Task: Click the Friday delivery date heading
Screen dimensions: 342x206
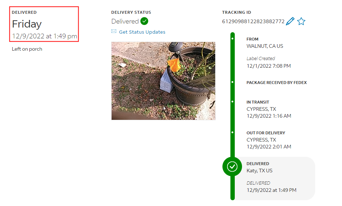Action: (x=26, y=24)
